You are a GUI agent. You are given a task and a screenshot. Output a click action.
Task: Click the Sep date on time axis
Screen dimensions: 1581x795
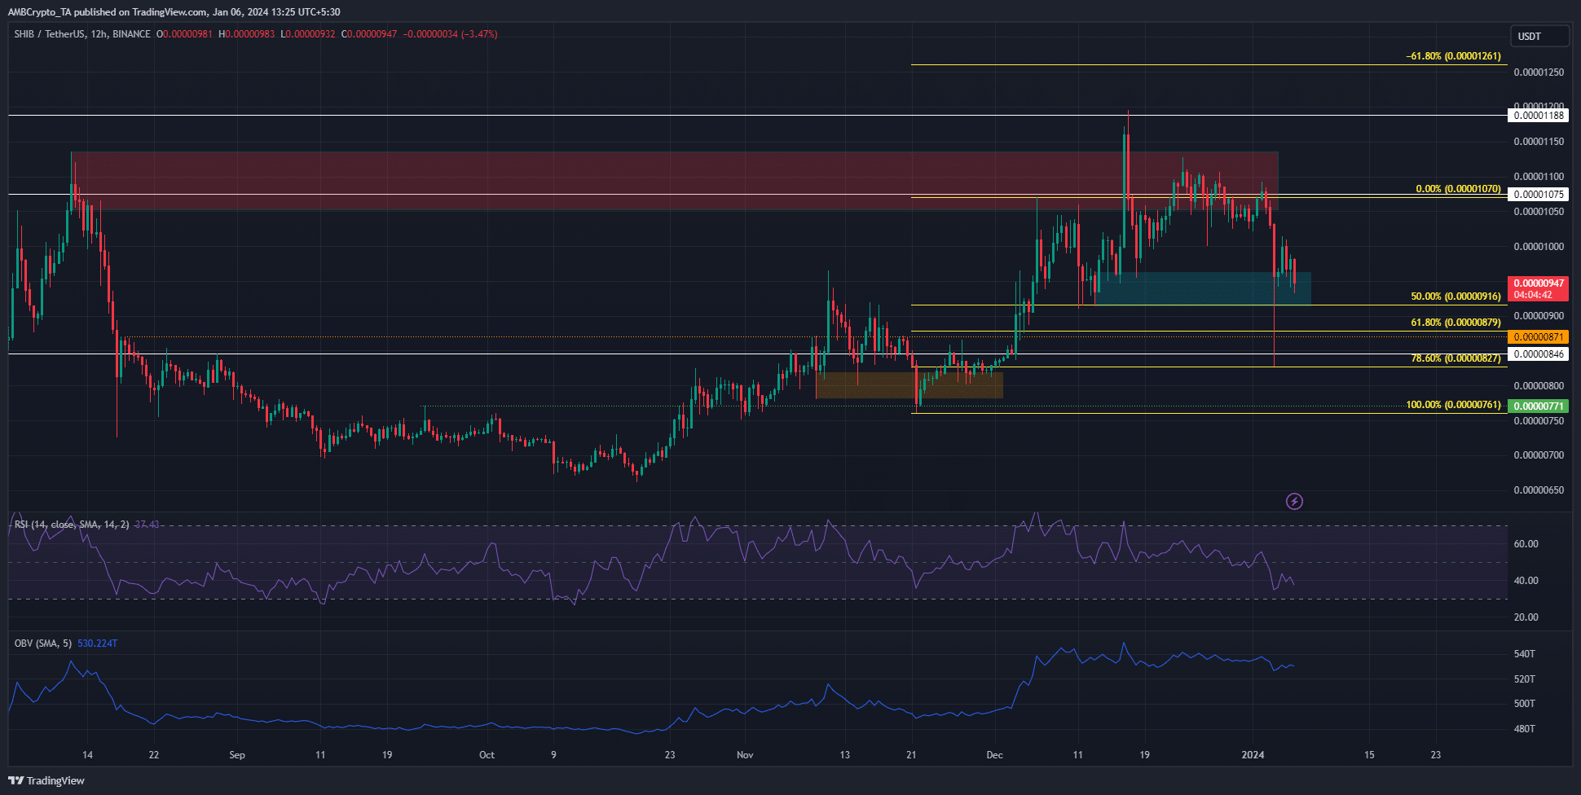point(237,755)
